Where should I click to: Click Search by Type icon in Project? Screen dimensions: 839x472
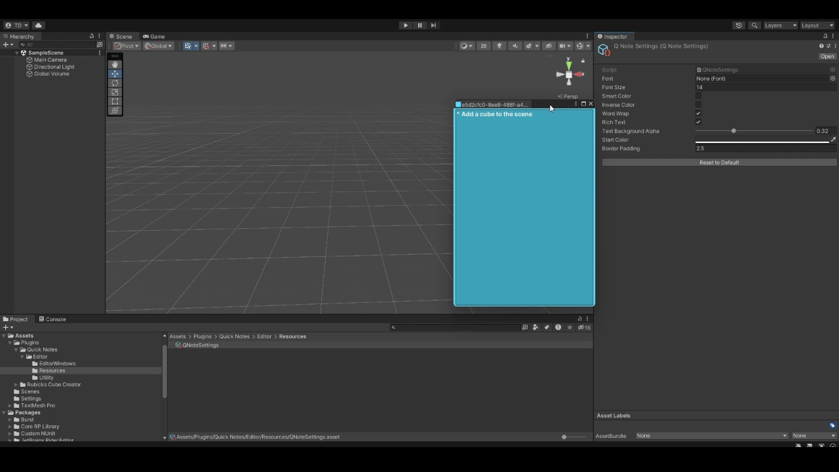click(x=536, y=327)
